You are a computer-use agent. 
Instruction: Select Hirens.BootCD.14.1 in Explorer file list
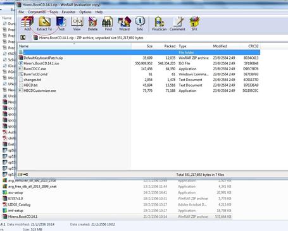coord(23,216)
